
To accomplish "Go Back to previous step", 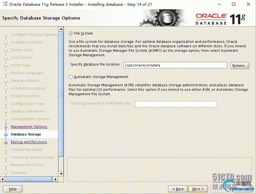I will pyautogui.click(x=178, y=189).
